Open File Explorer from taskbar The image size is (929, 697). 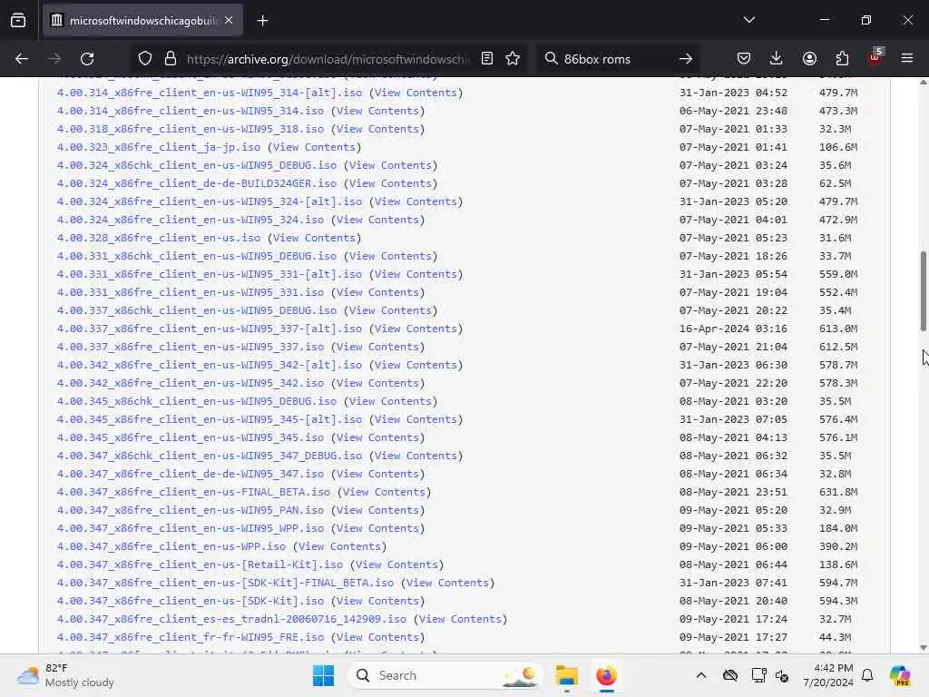coord(566,675)
